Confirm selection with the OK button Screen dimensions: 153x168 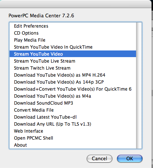click(x=130, y=158)
